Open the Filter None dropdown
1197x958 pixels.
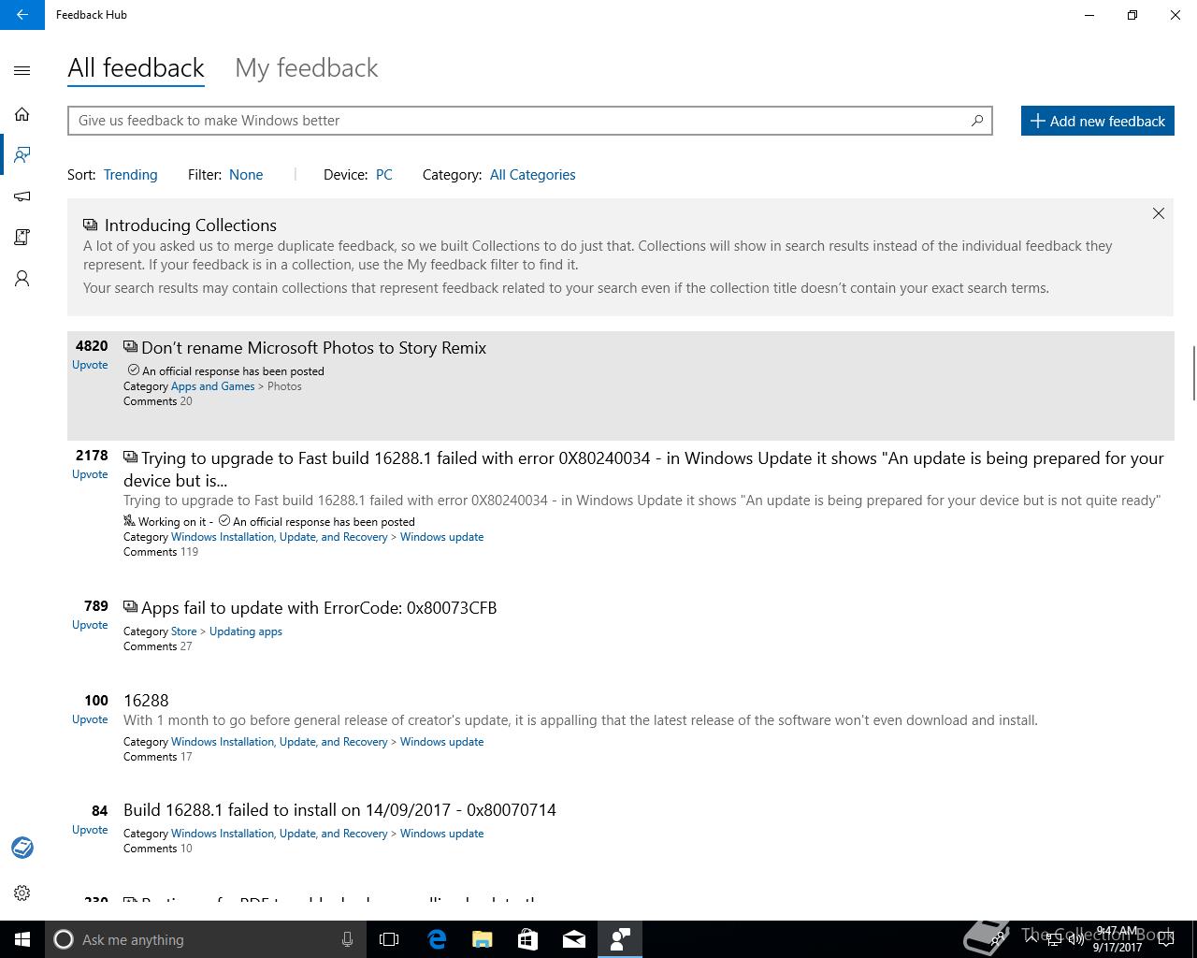[x=246, y=175]
